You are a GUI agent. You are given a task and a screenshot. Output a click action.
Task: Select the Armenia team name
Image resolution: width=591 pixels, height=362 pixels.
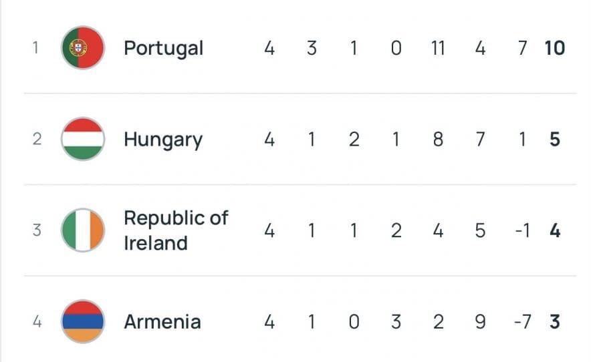pyautogui.click(x=162, y=321)
